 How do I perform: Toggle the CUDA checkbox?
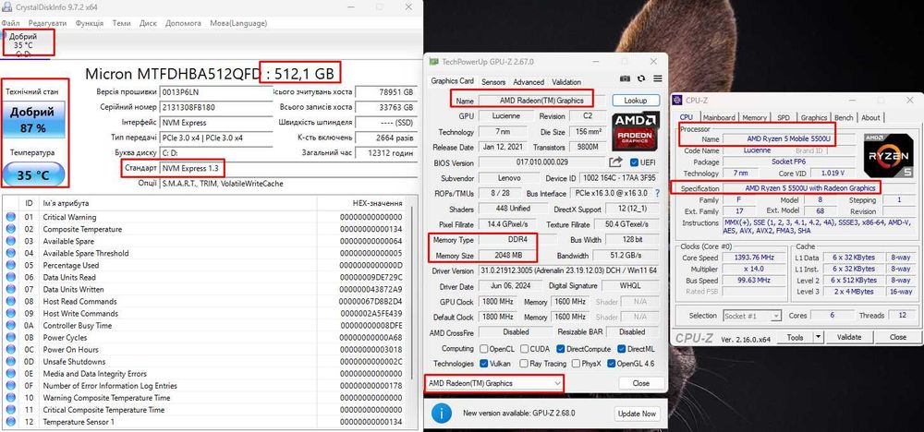526,348
